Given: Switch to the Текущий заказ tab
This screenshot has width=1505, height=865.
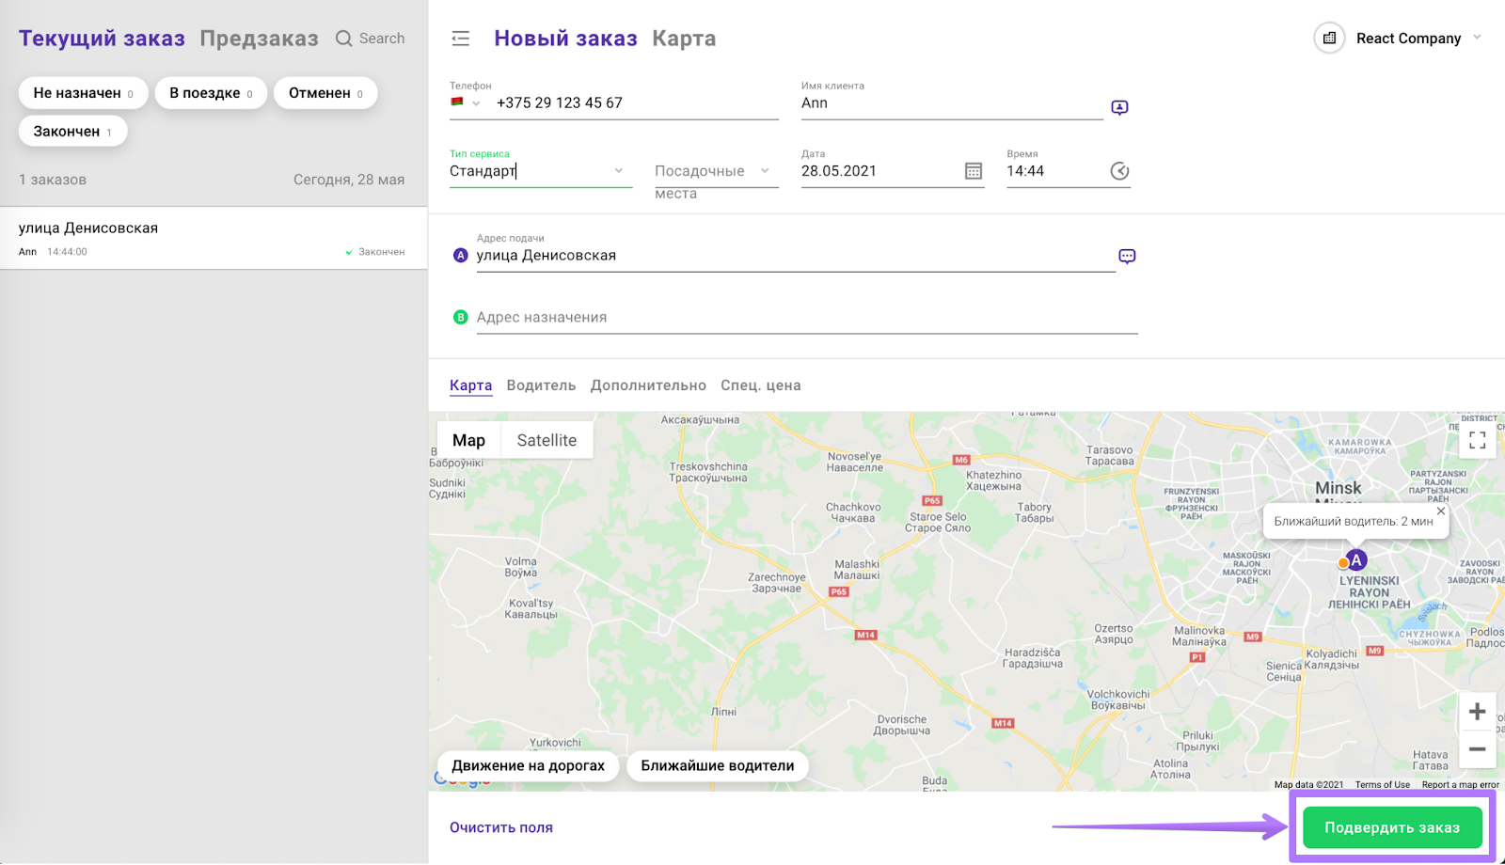Looking at the screenshot, I should pyautogui.click(x=102, y=39).
